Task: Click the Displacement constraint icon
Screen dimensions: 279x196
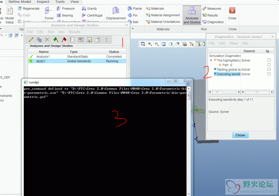Action: [x=116, y=13]
